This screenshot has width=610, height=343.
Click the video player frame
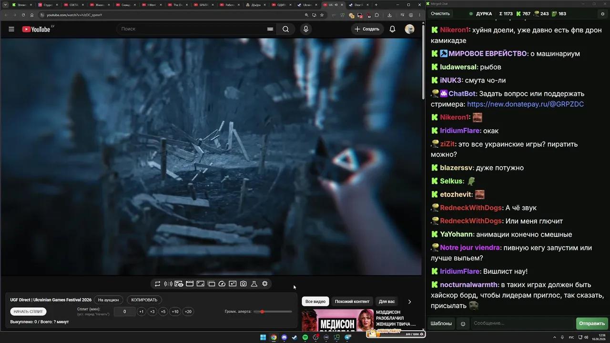211,156
